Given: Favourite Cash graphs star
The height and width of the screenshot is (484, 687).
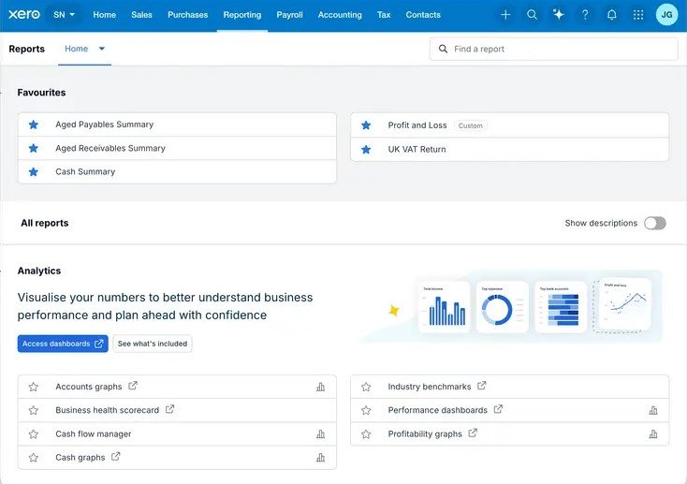Looking at the screenshot, I should click(x=34, y=458).
